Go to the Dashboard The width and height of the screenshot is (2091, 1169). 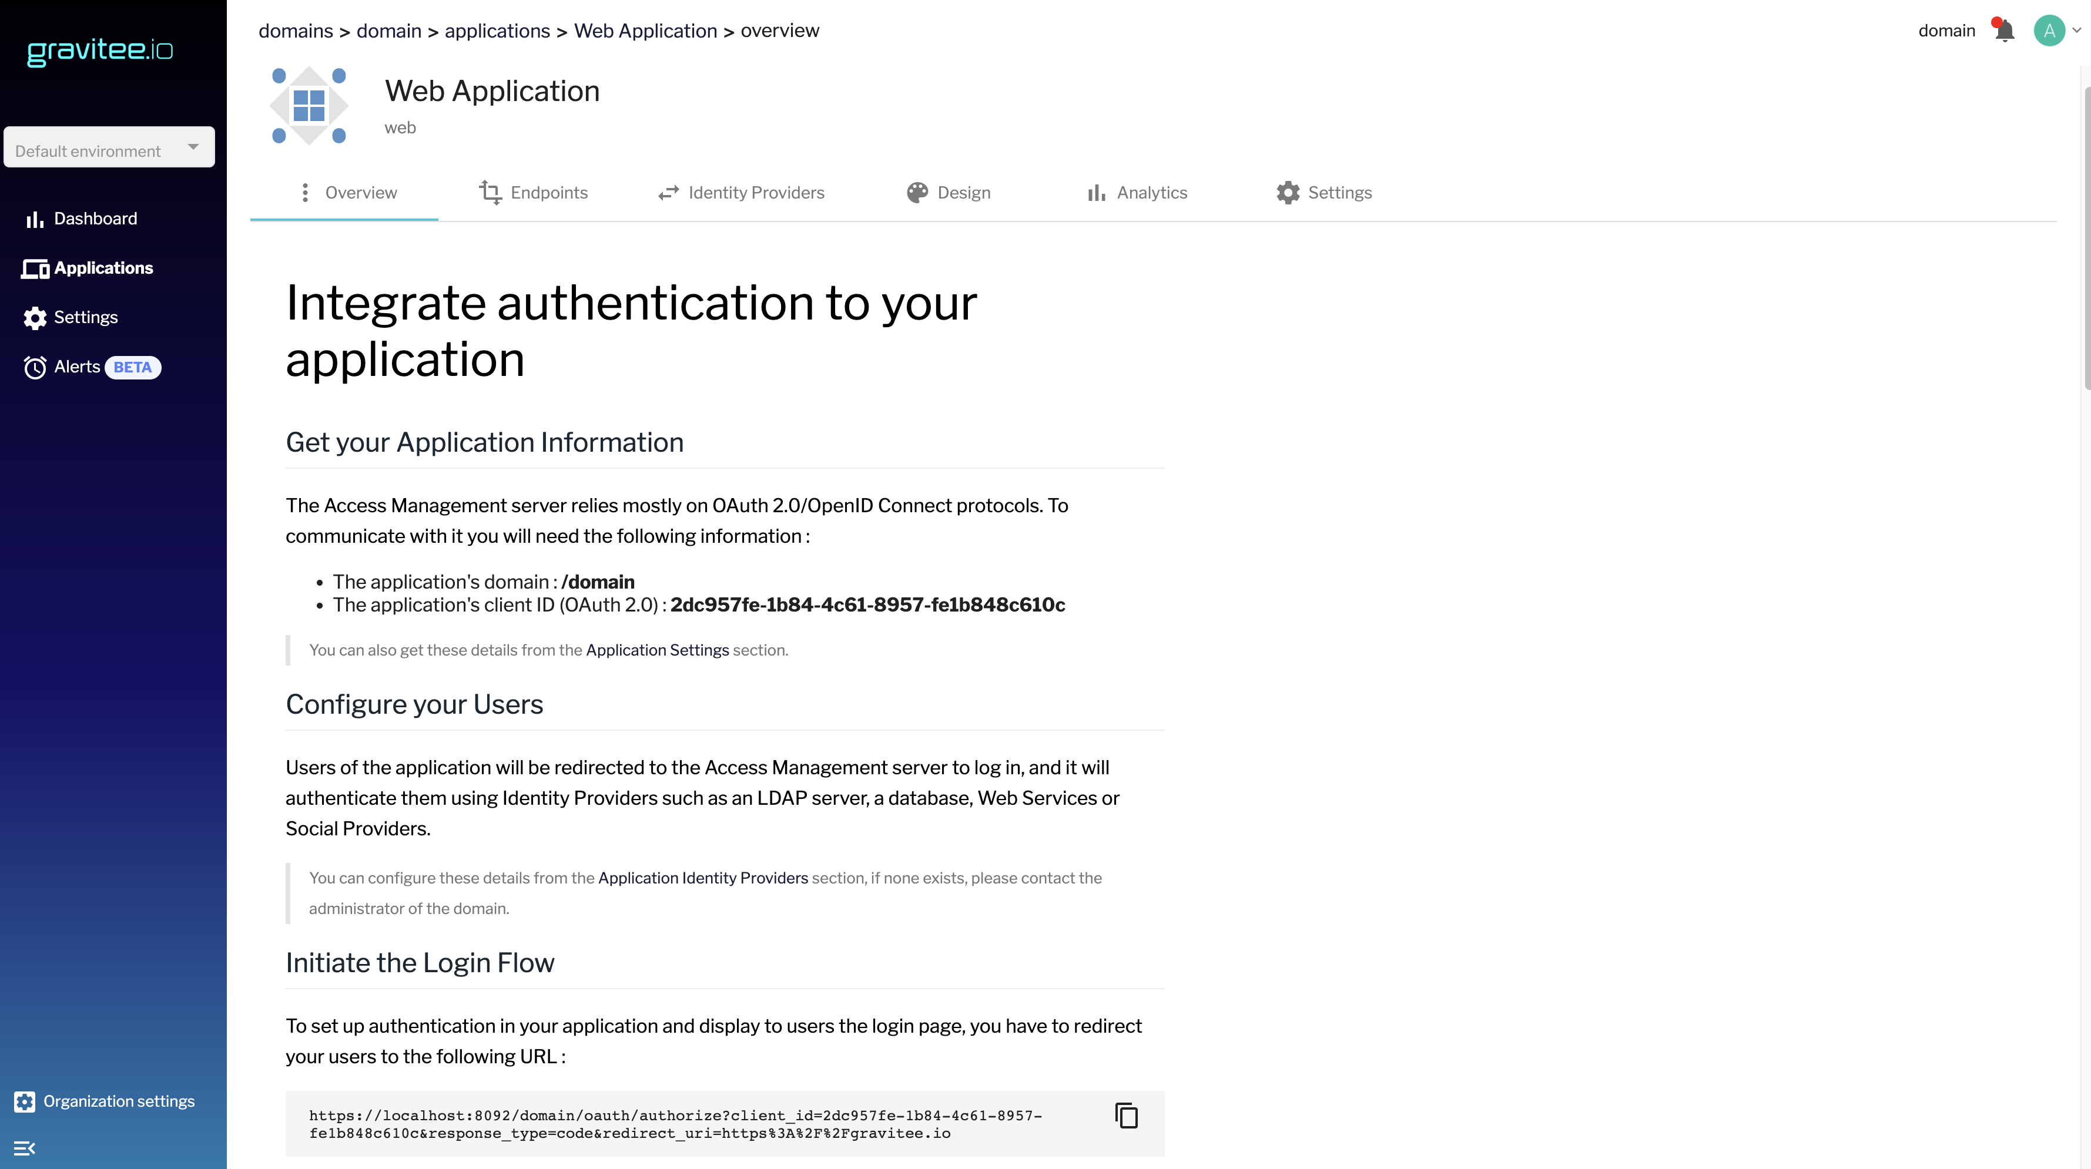click(x=95, y=219)
